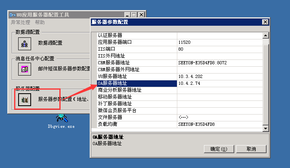Screen dimensions: 290x168
Task: Select the 文件服务器 row
Action: [x=180, y=117]
